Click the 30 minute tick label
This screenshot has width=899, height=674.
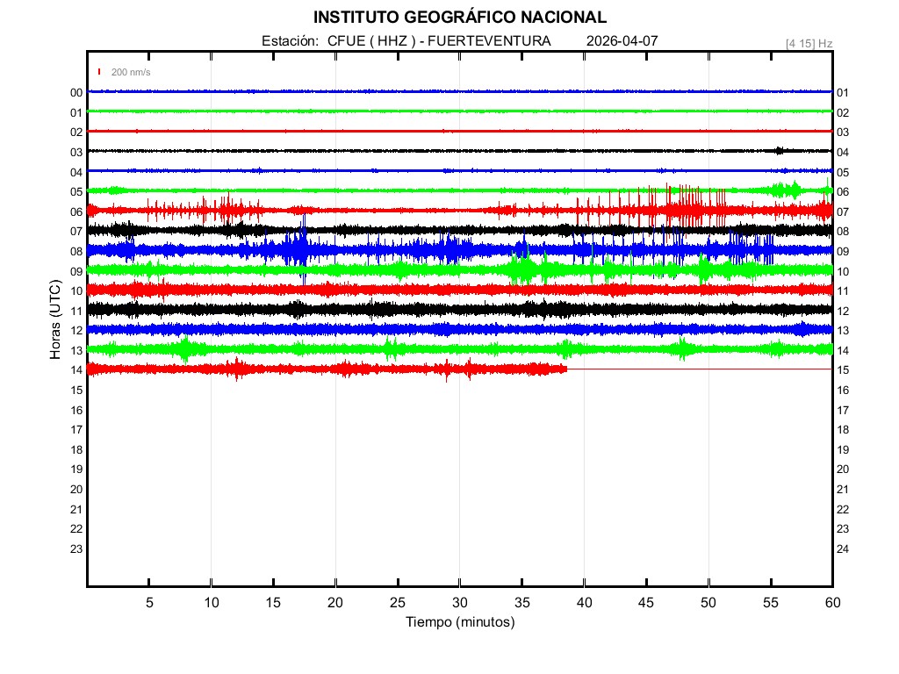pyautogui.click(x=459, y=602)
